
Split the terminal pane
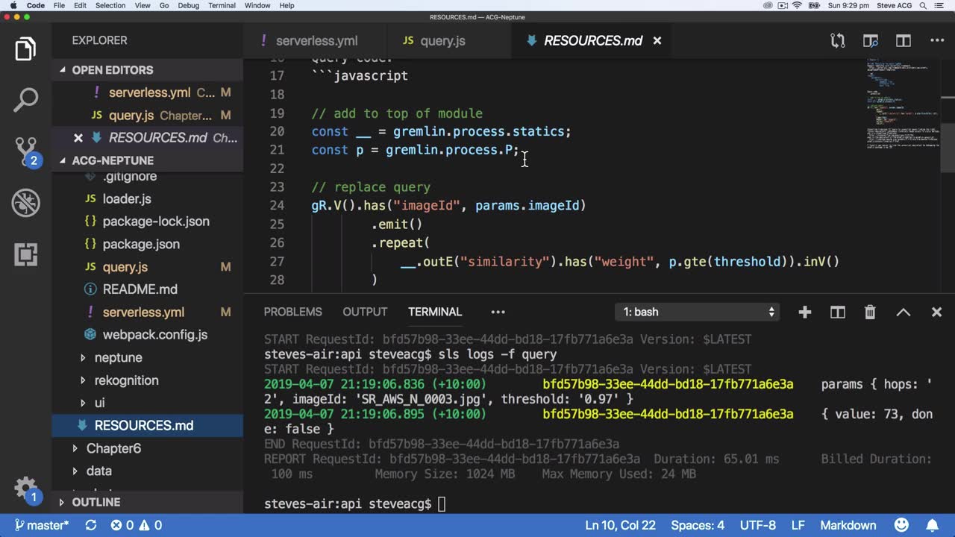pos(837,313)
